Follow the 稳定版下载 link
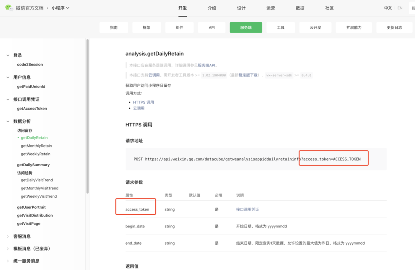This screenshot has height=270, width=415. [248, 75]
